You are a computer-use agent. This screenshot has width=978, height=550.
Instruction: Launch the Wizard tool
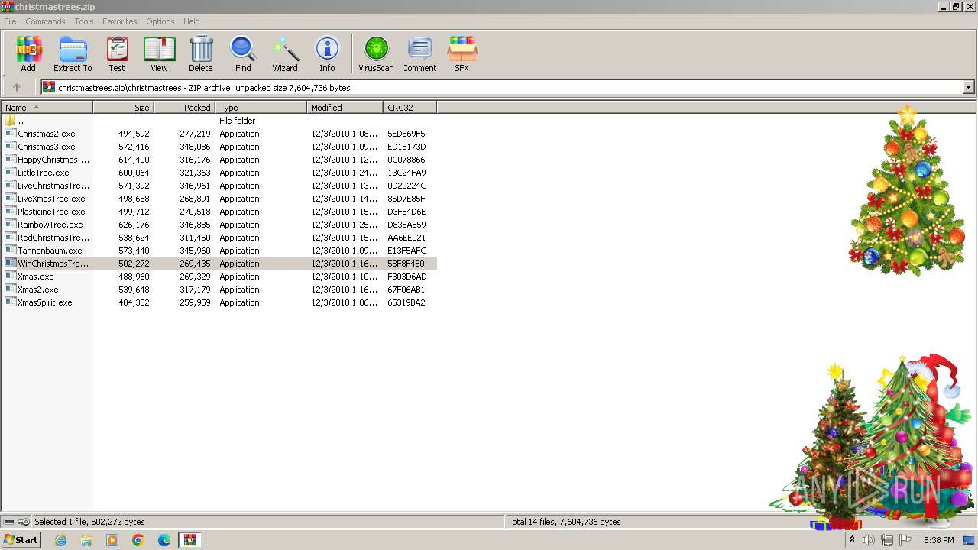(x=285, y=53)
